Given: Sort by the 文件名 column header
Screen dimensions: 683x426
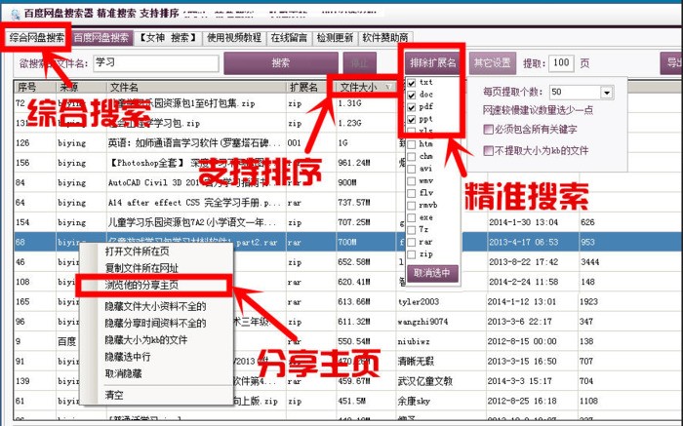Looking at the screenshot, I should coord(196,88).
